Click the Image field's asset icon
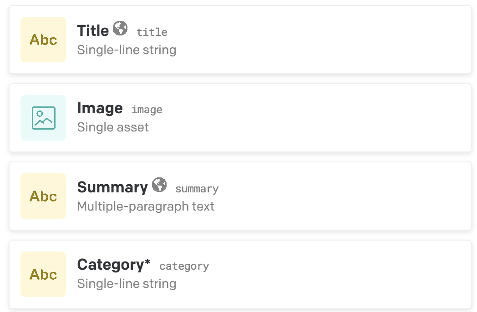Image resolution: width=477 pixels, height=312 pixels. (43, 118)
